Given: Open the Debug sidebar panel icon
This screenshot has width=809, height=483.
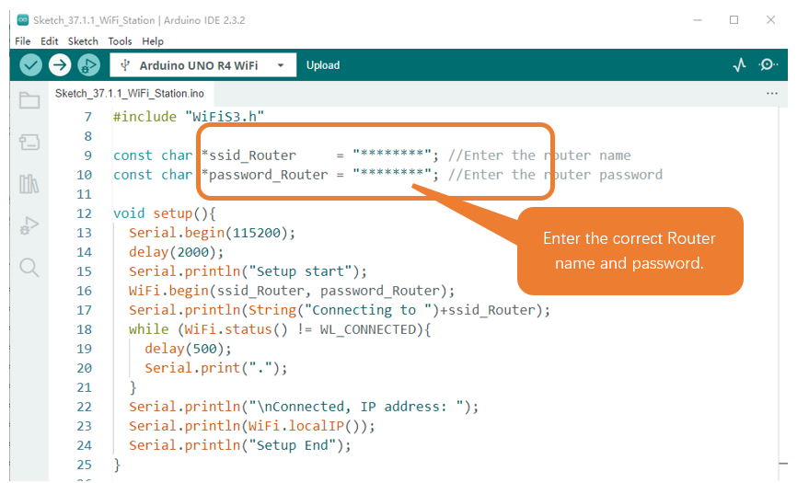Looking at the screenshot, I should 29,225.
